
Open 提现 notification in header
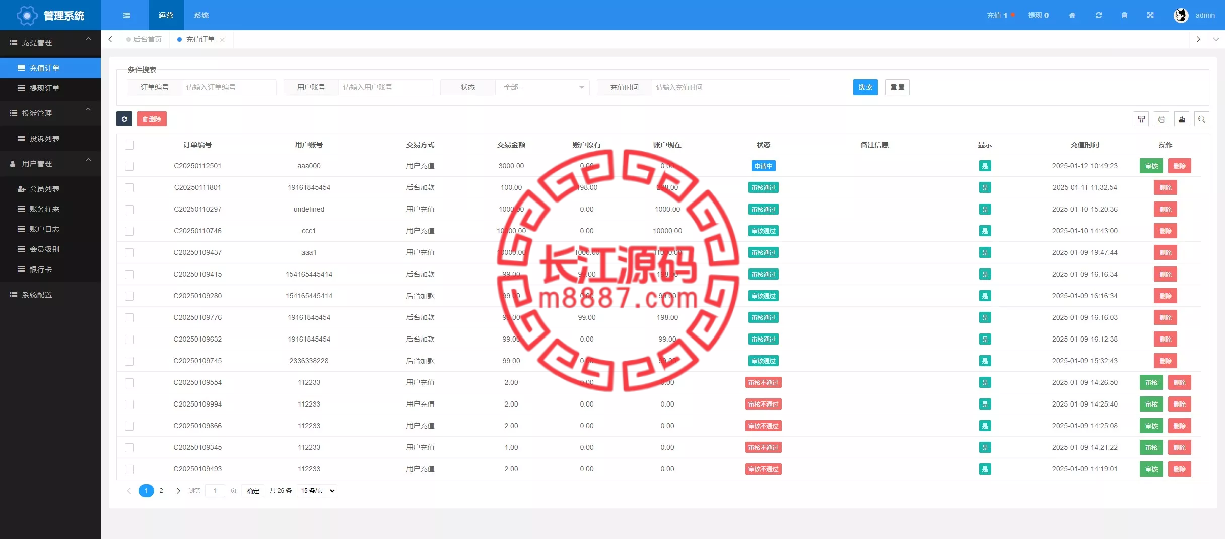(x=1038, y=15)
